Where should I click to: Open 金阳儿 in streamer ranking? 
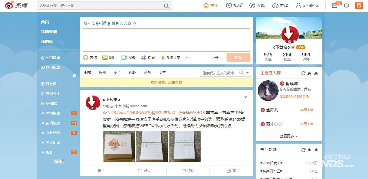point(272,110)
